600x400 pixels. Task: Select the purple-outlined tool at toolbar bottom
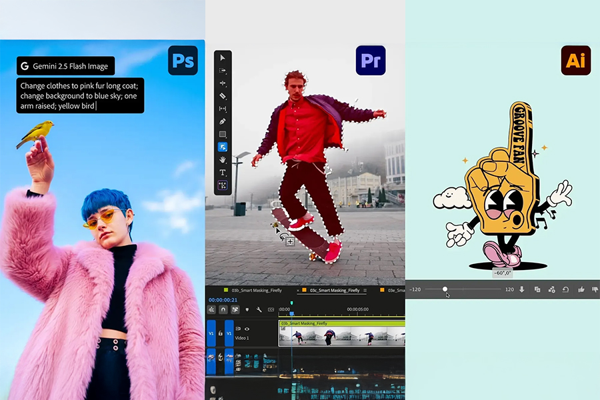coord(223,185)
